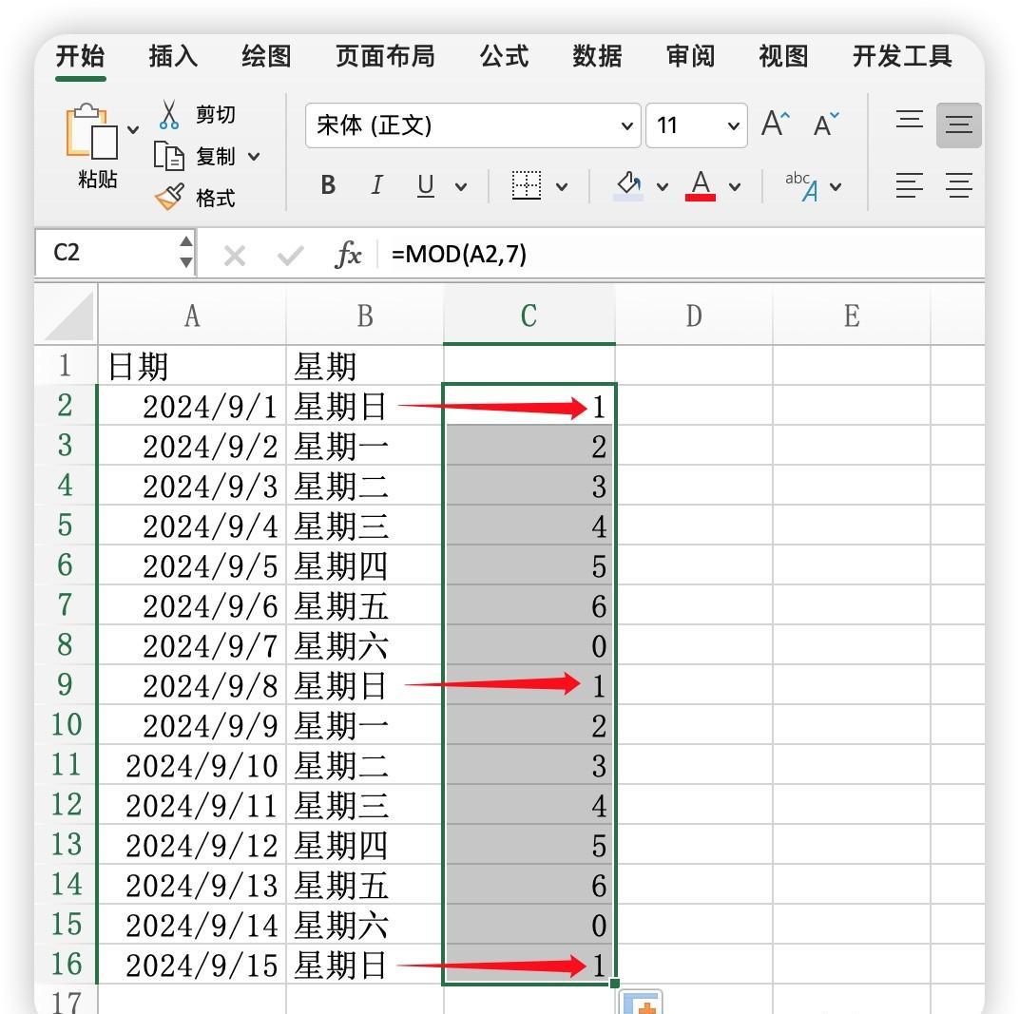Open the 开发工具 tab
This screenshot has width=1019, height=1014.
[902, 56]
